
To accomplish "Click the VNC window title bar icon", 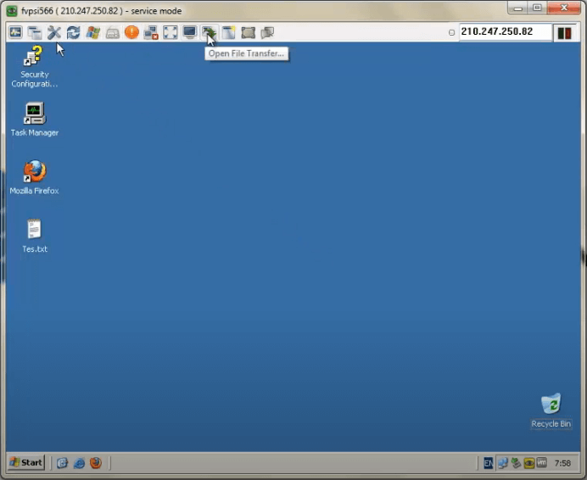I will tap(12, 10).
